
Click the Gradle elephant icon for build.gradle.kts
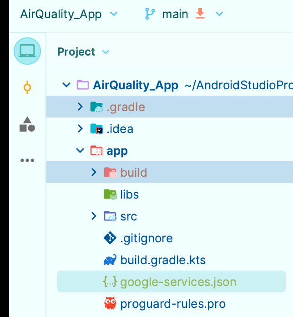pyautogui.click(x=110, y=260)
